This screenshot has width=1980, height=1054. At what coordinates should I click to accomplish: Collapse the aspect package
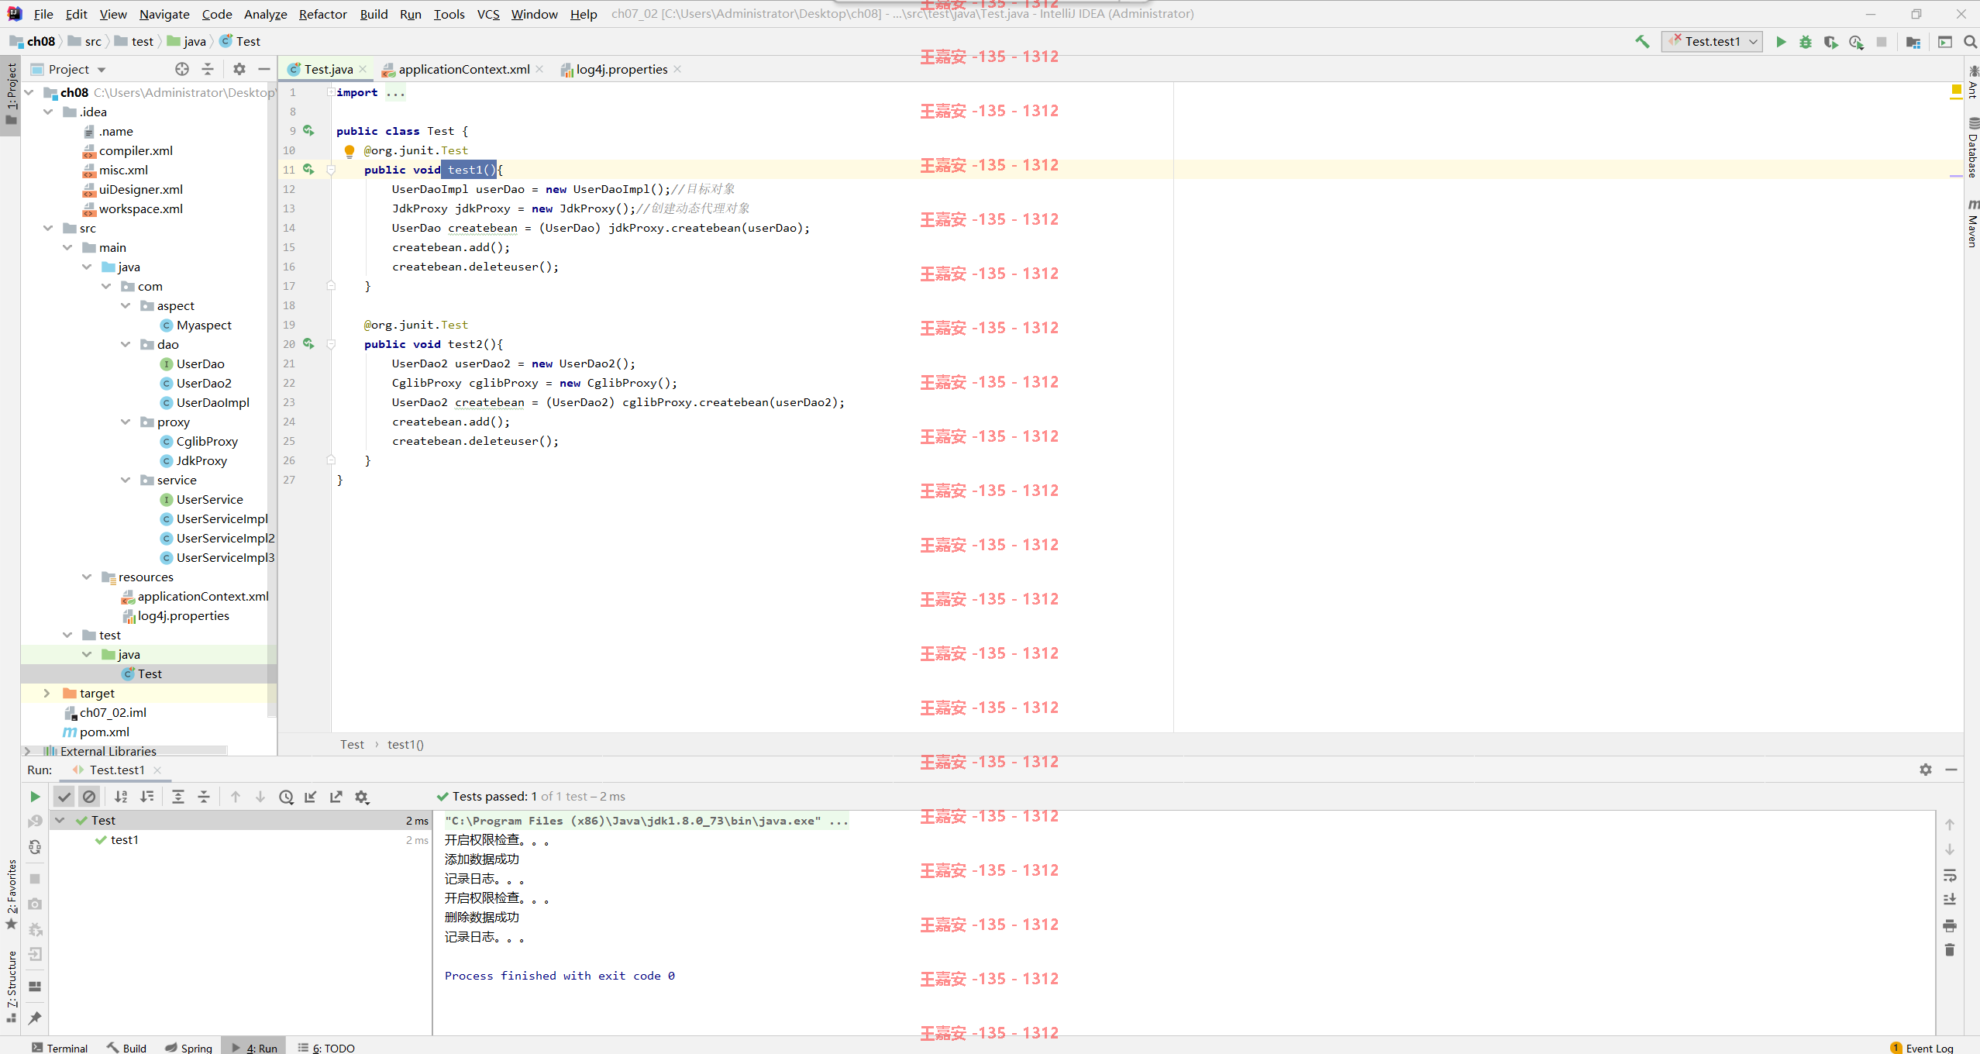coord(126,305)
